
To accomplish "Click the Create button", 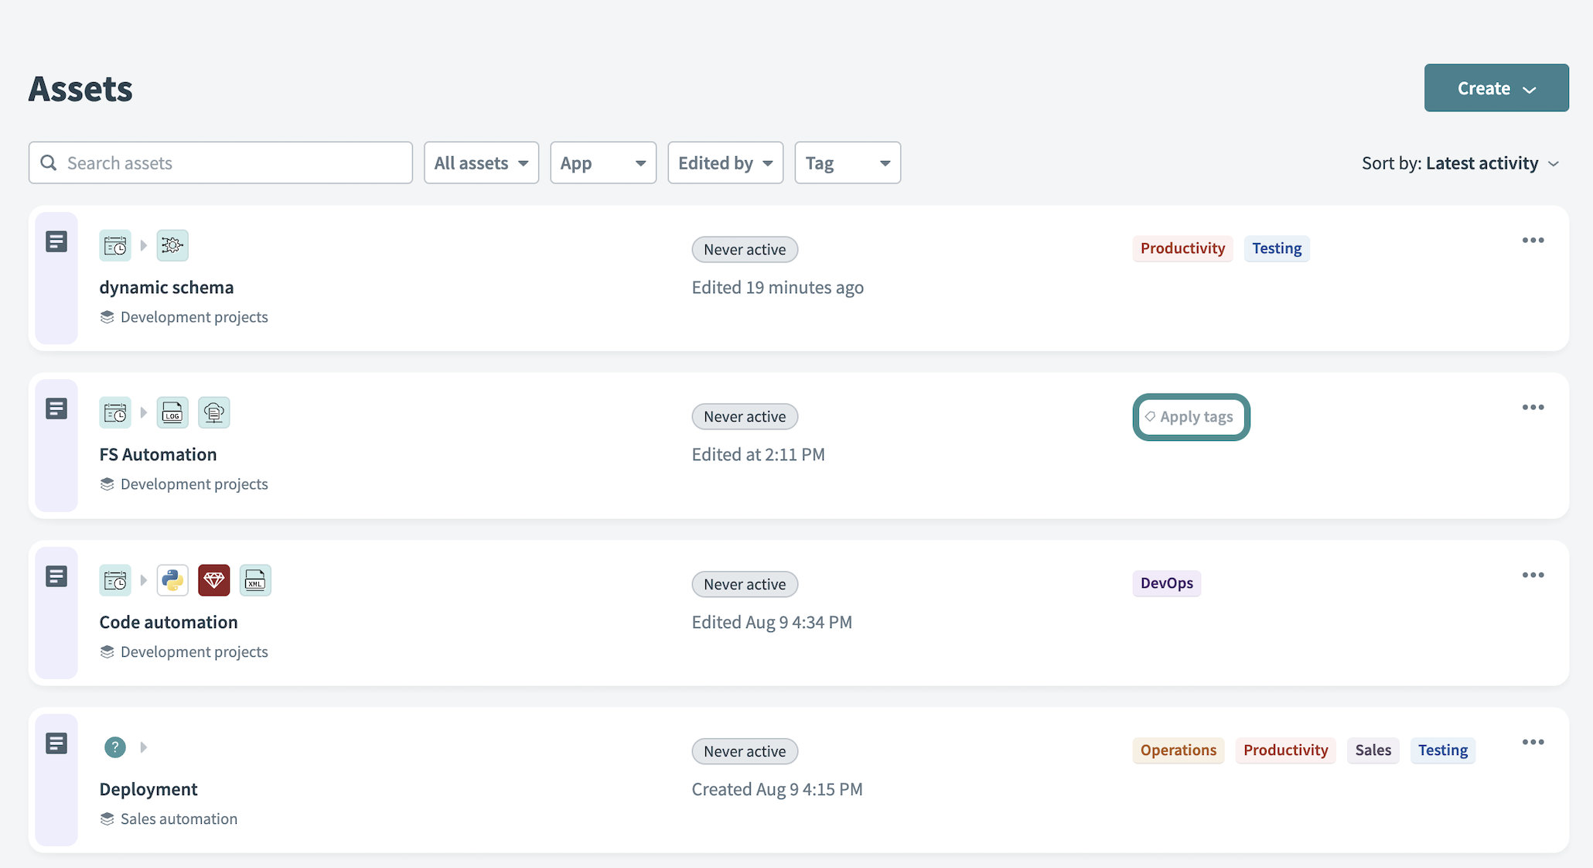I will 1496,88.
